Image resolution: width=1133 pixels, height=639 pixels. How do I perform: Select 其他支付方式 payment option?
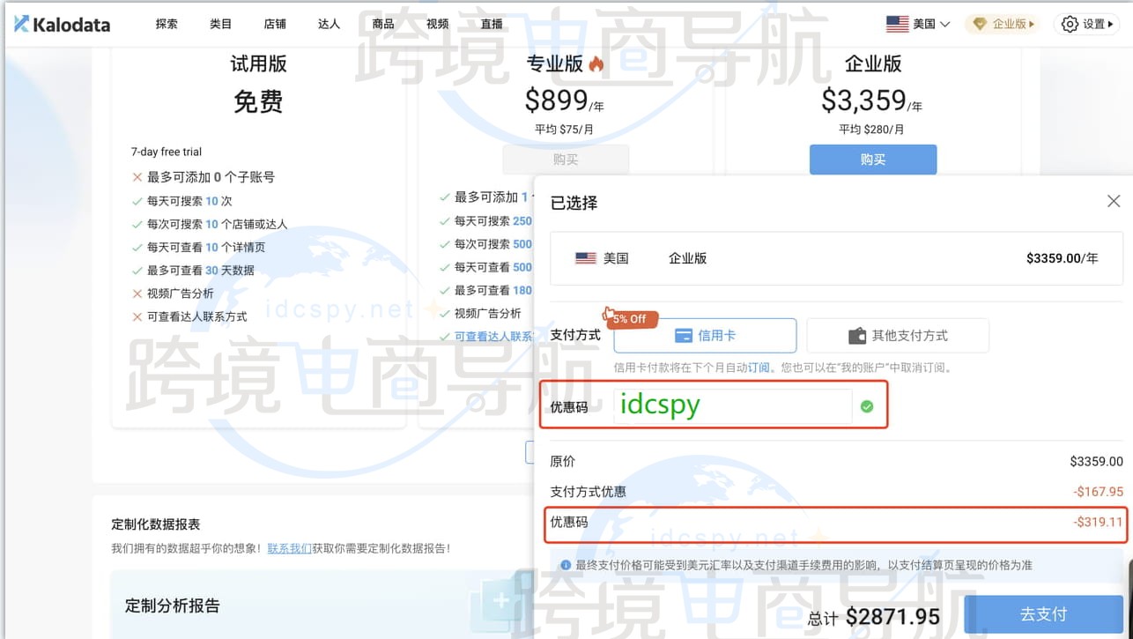click(x=897, y=336)
